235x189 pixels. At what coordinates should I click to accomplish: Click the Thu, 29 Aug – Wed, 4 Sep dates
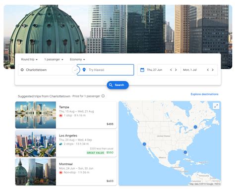tap(75, 140)
